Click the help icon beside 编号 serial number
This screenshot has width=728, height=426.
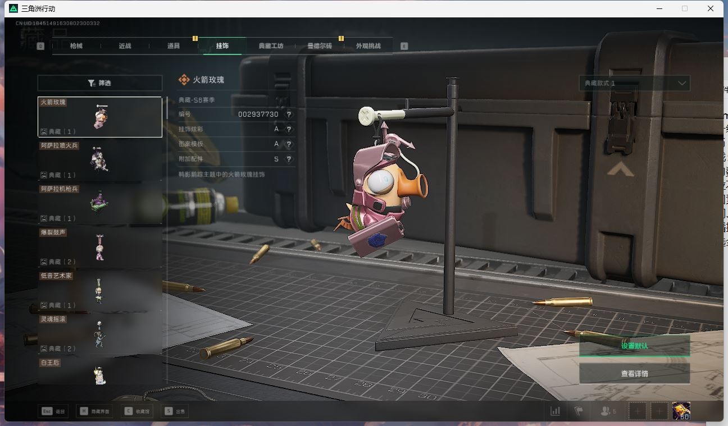pos(289,114)
